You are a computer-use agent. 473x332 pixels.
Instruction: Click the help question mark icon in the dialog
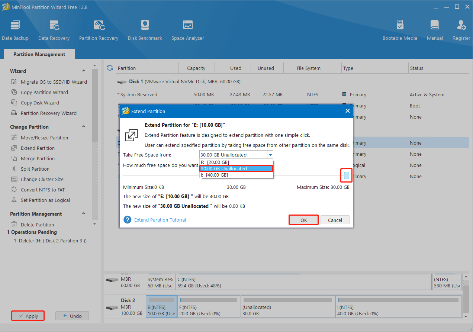point(128,220)
